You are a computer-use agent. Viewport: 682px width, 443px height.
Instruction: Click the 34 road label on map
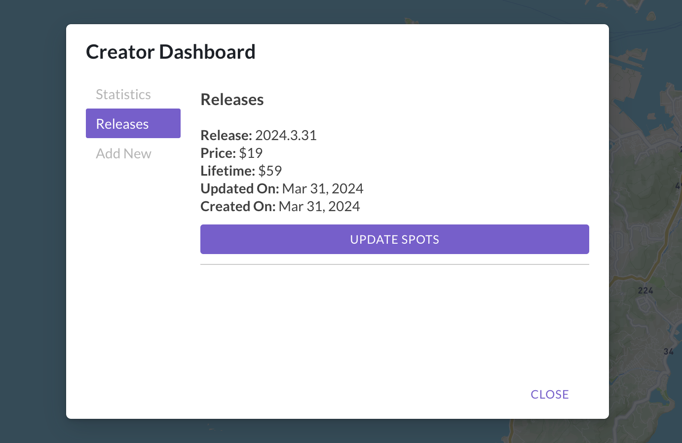pos(668,352)
